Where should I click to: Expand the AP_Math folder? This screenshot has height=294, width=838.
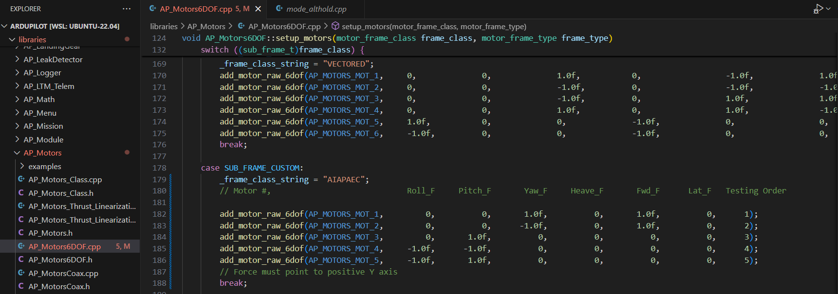coord(17,99)
